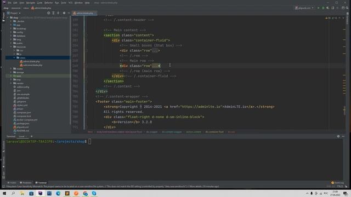351x197 pixels.
Task: Open Event Log from status bar
Action: tap(338, 183)
